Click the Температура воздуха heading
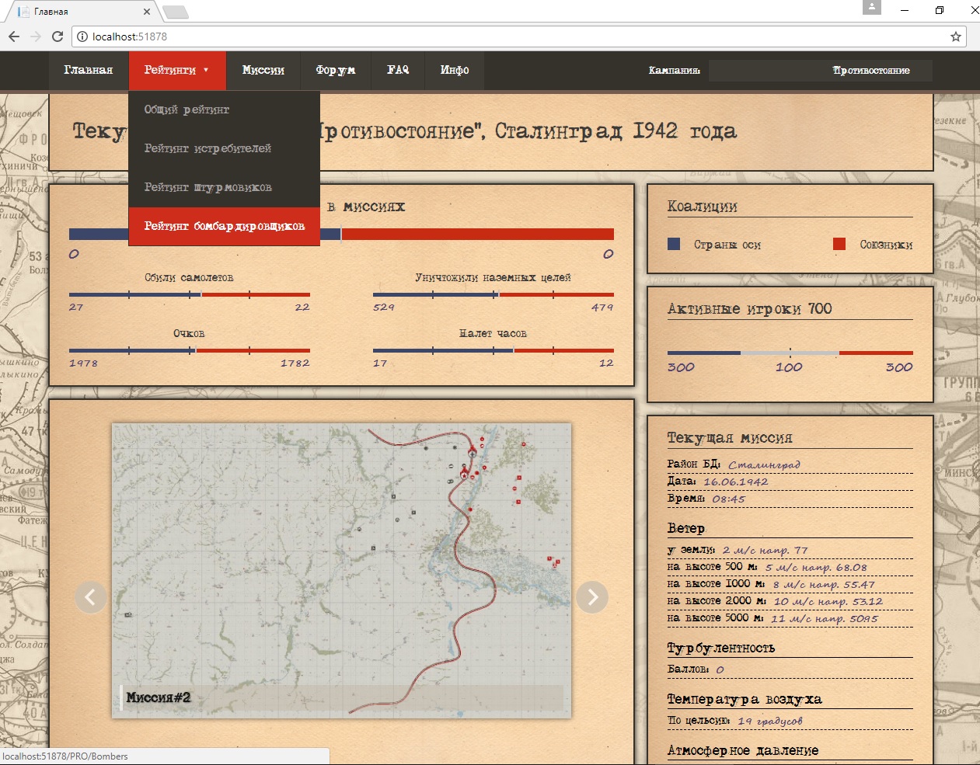The image size is (980, 765). tap(745, 699)
